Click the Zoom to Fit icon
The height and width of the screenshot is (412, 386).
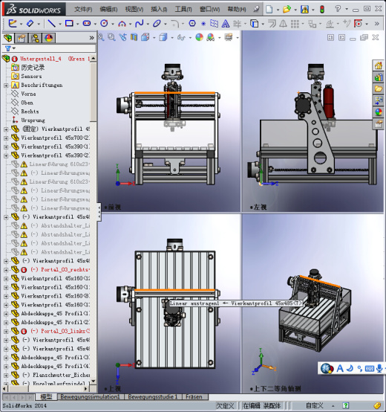click(x=101, y=37)
